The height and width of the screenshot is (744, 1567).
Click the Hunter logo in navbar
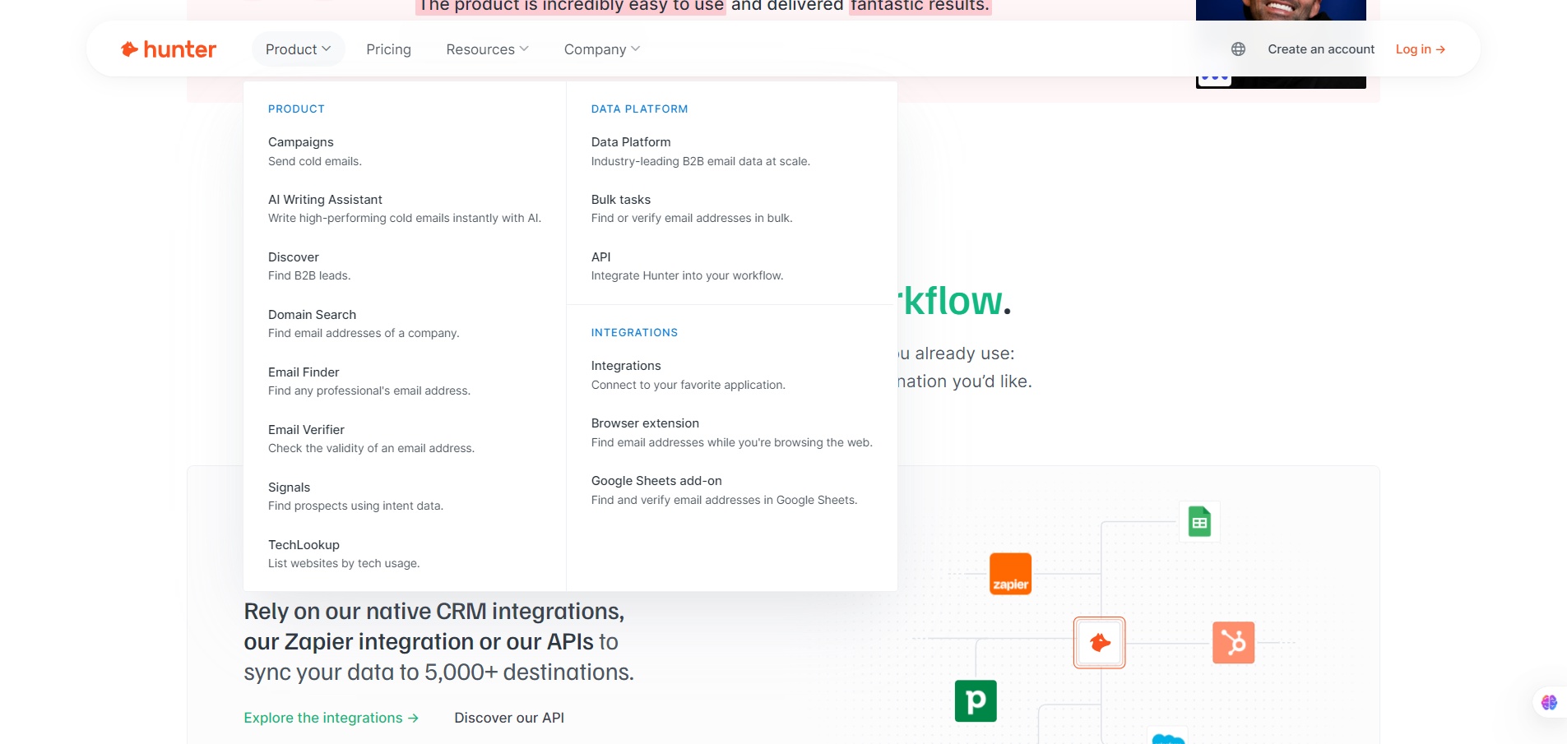(x=169, y=49)
